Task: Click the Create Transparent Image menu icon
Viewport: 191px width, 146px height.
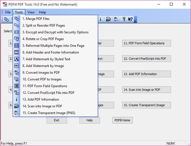Action: pos(17,113)
